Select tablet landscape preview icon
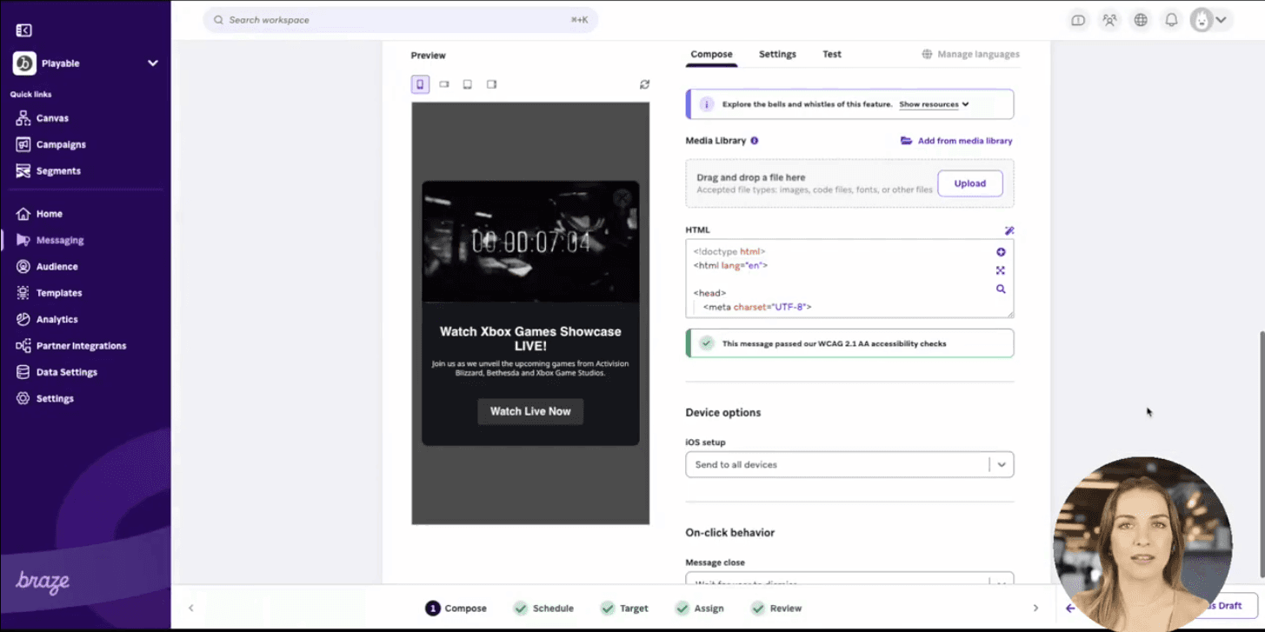 pos(492,84)
